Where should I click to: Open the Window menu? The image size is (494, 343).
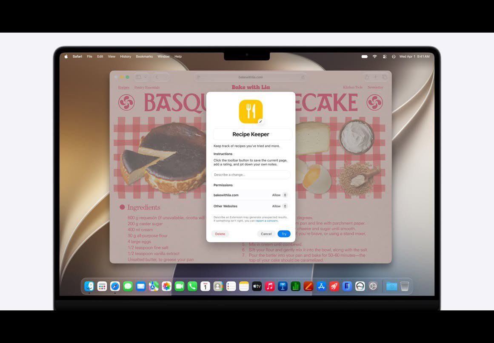[163, 57]
